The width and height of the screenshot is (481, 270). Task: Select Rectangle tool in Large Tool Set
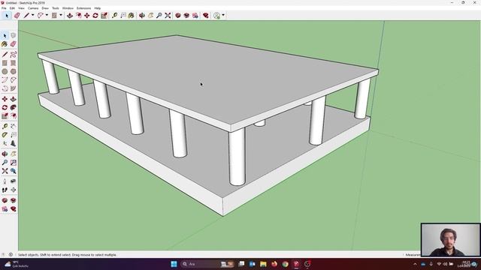tap(5, 63)
